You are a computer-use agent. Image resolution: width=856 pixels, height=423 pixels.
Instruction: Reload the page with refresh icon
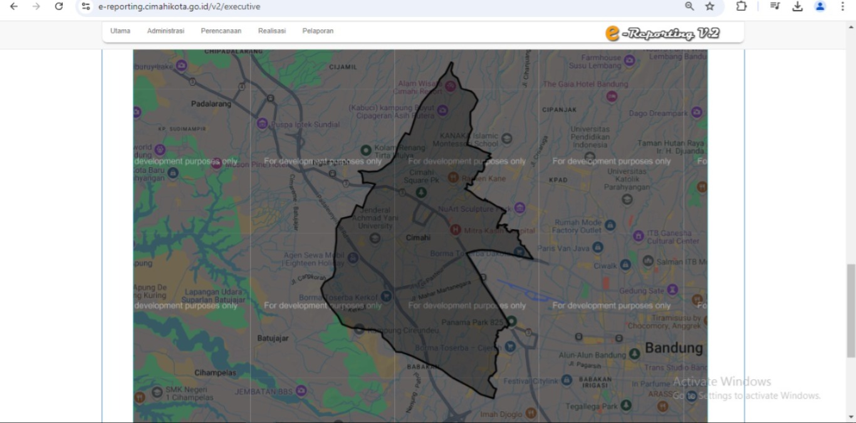(x=59, y=6)
